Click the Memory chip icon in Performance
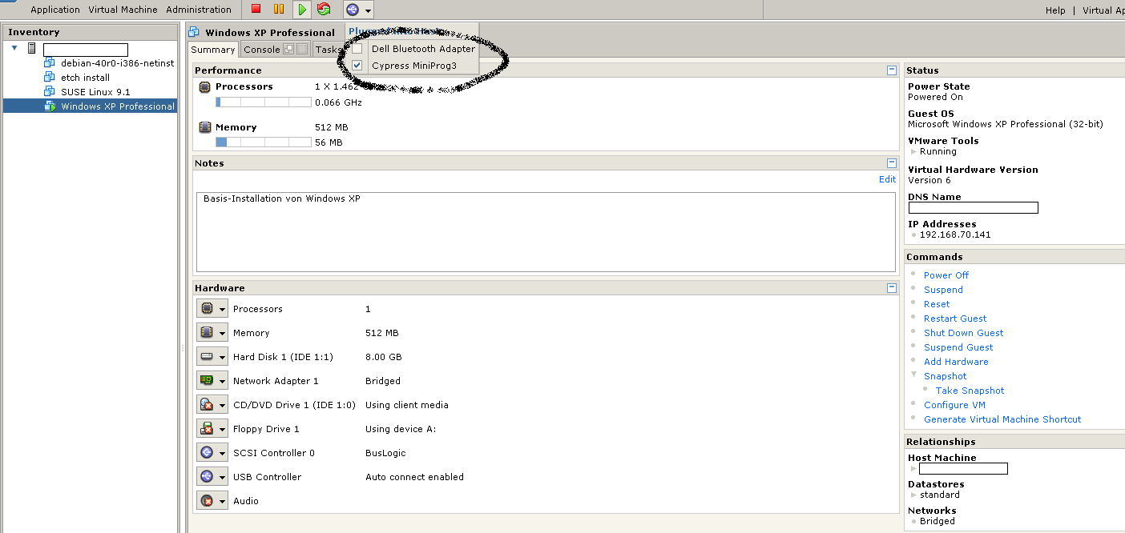1125x533 pixels. 205,127
